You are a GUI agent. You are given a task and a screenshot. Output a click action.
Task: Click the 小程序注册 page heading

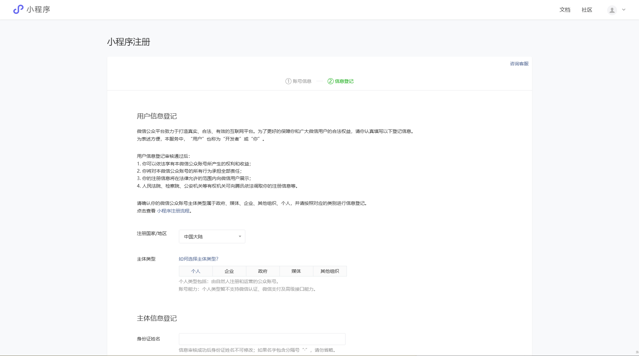click(128, 42)
